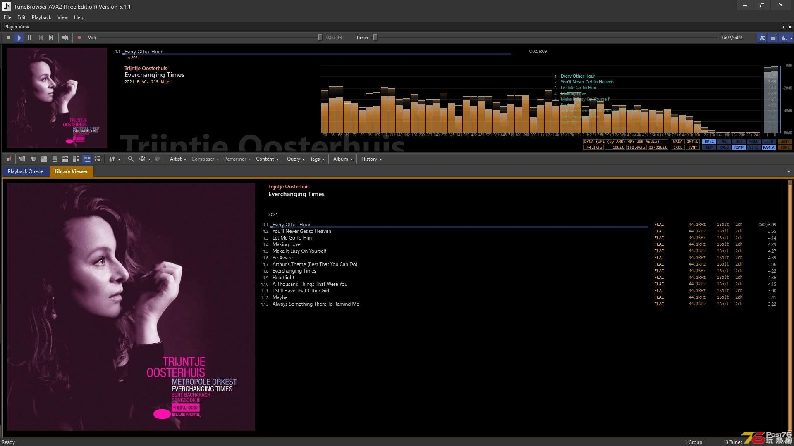Skip to the previous track

(x=41, y=38)
